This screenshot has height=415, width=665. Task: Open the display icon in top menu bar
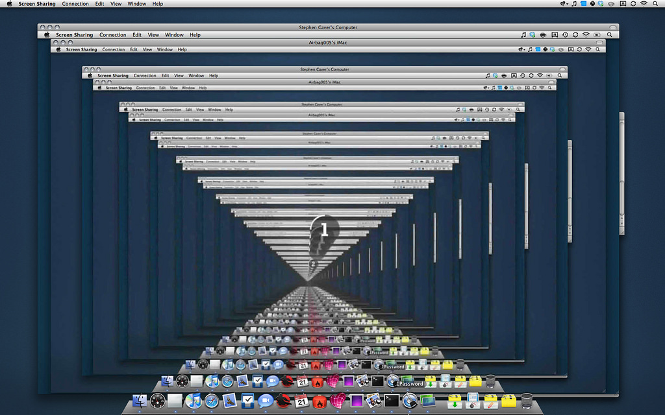[x=623, y=4]
